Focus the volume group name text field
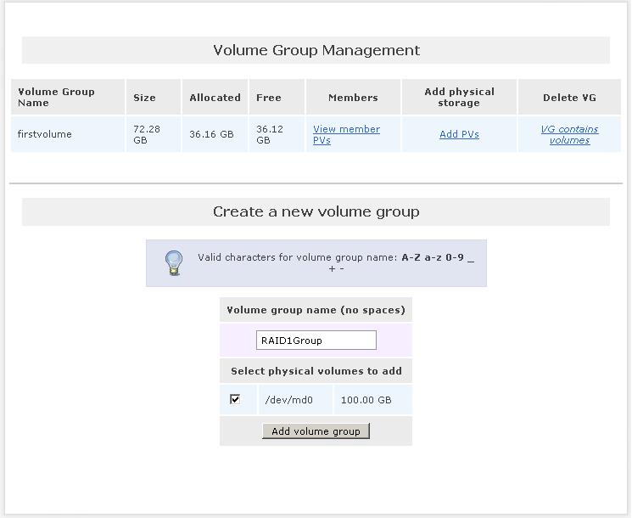This screenshot has width=632, height=518. pyautogui.click(x=316, y=341)
